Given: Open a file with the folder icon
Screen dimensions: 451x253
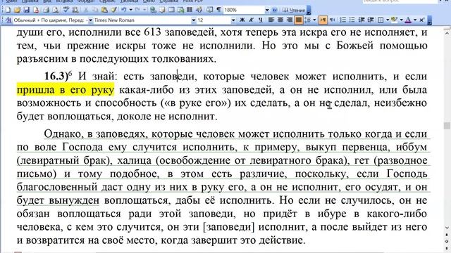Looking at the screenshot, I should point(17,10).
